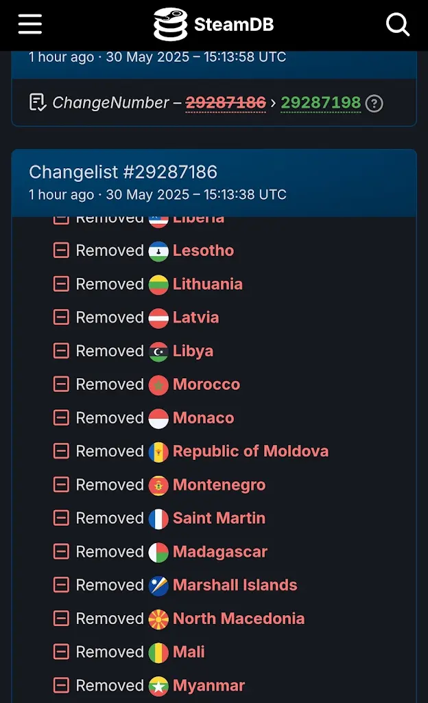Open new change number 29287198 link
This screenshot has width=428, height=703.
(320, 103)
